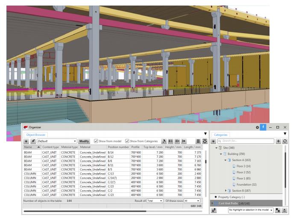The width and height of the screenshot is (293, 218).
Task: Select Floor 2 (52) category
Action: [x=243, y=172]
